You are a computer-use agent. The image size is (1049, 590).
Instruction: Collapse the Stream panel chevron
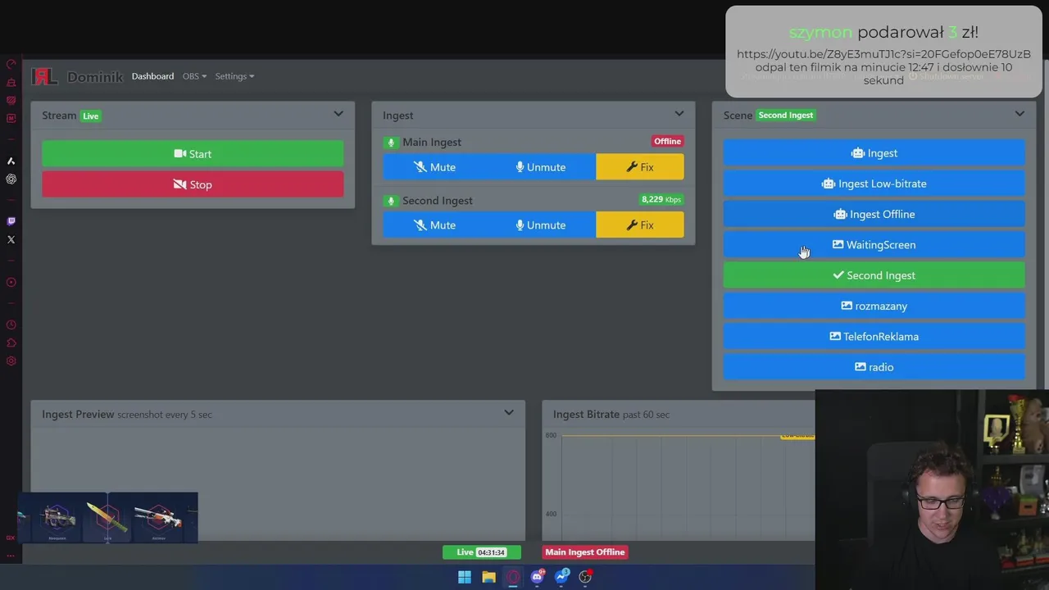pyautogui.click(x=338, y=114)
